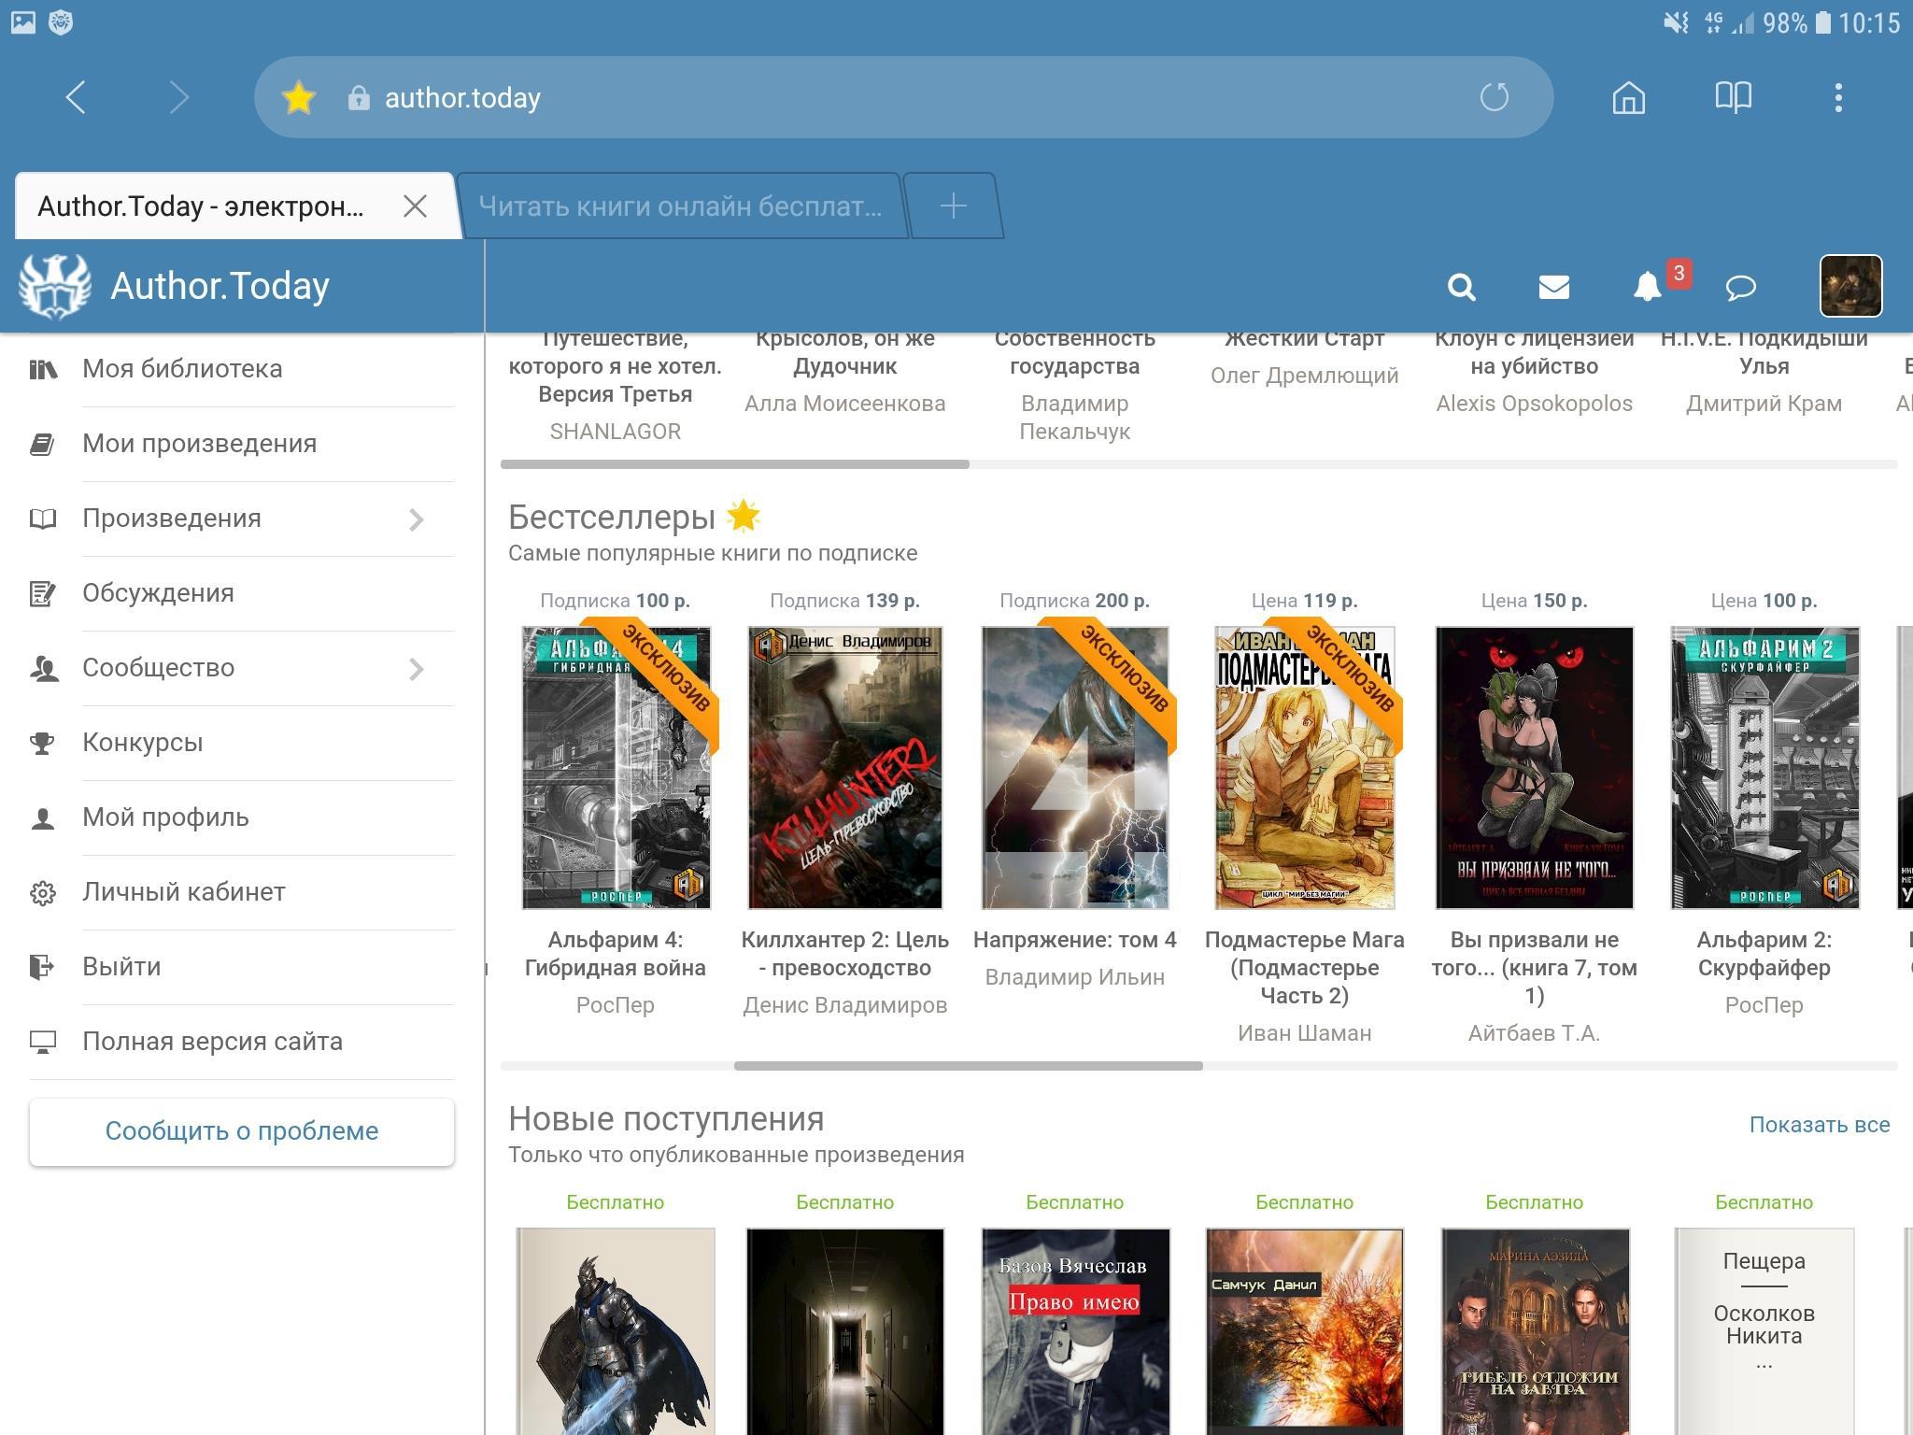
Task: Switch to the Читать книги онлайн tab
Action: [x=679, y=206]
